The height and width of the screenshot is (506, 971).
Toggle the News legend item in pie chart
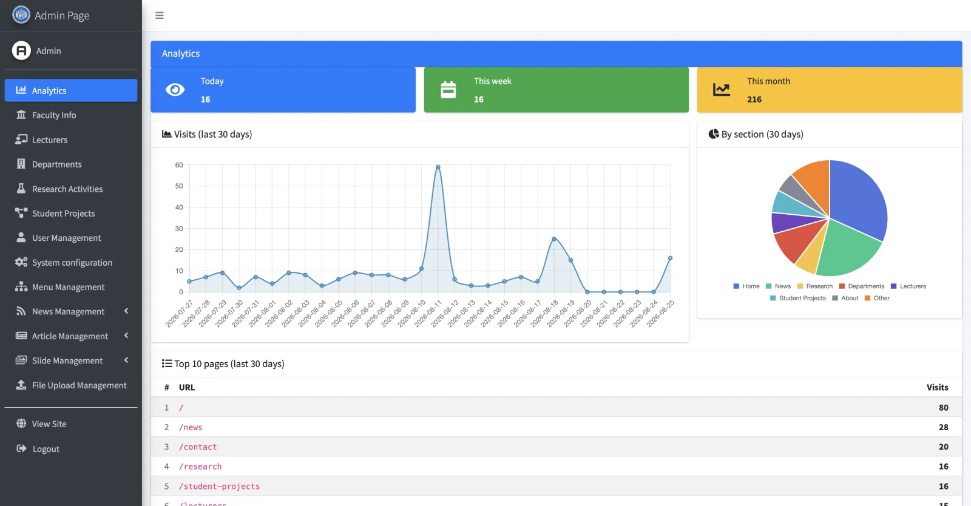(778, 286)
